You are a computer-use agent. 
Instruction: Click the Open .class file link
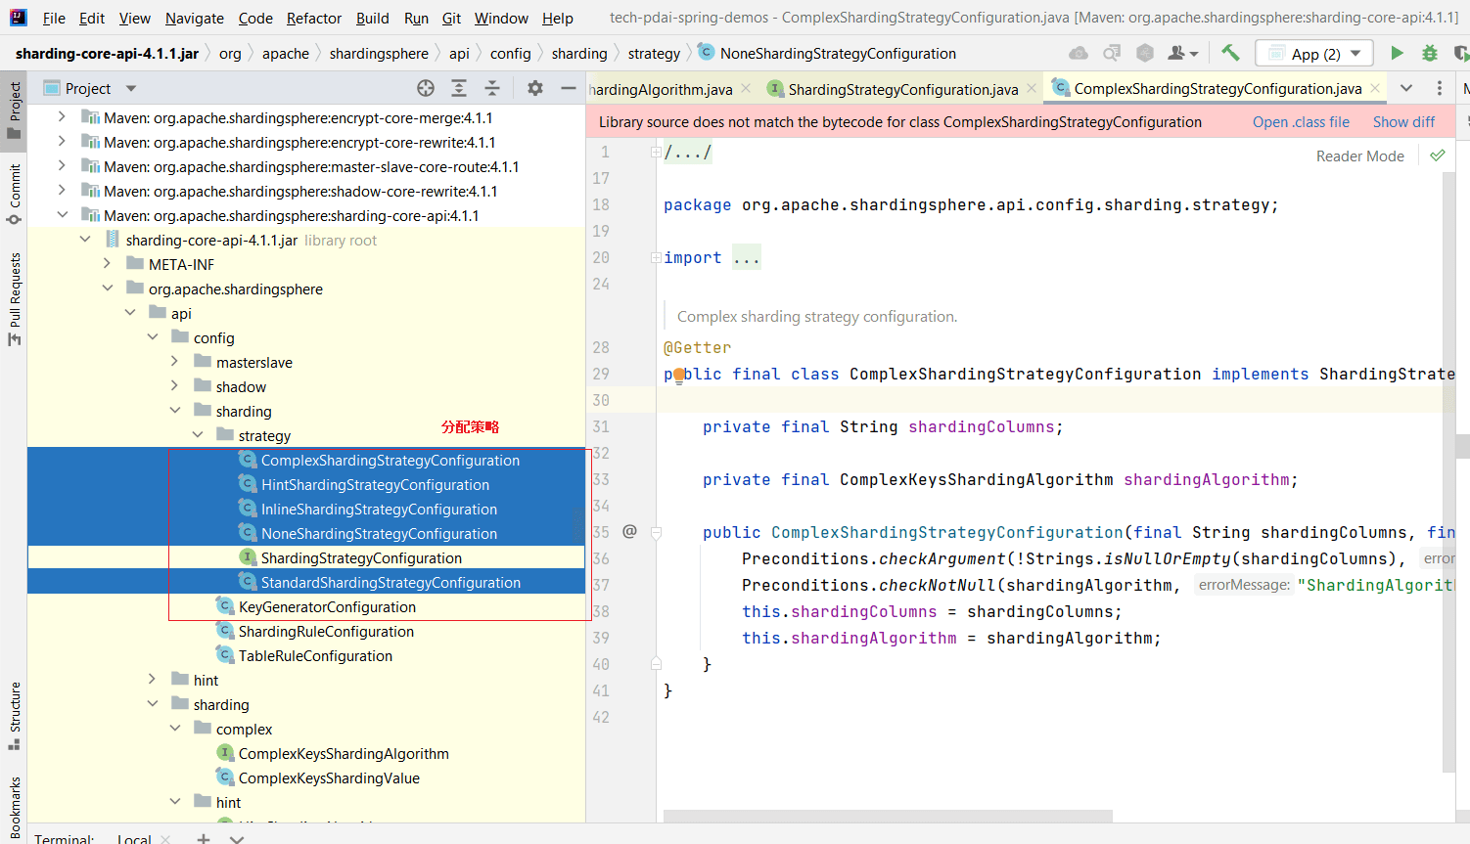(1301, 122)
